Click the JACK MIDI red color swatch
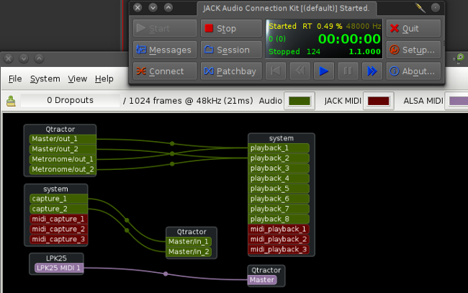The height and width of the screenshot is (293, 468). pos(377,101)
